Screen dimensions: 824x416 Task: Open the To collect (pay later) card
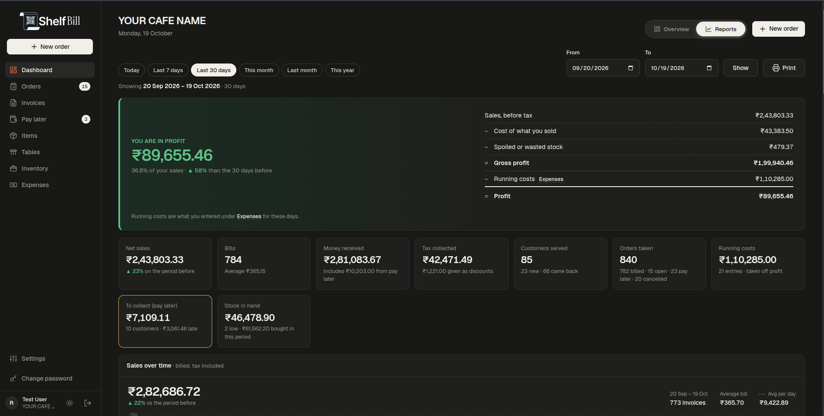click(165, 321)
